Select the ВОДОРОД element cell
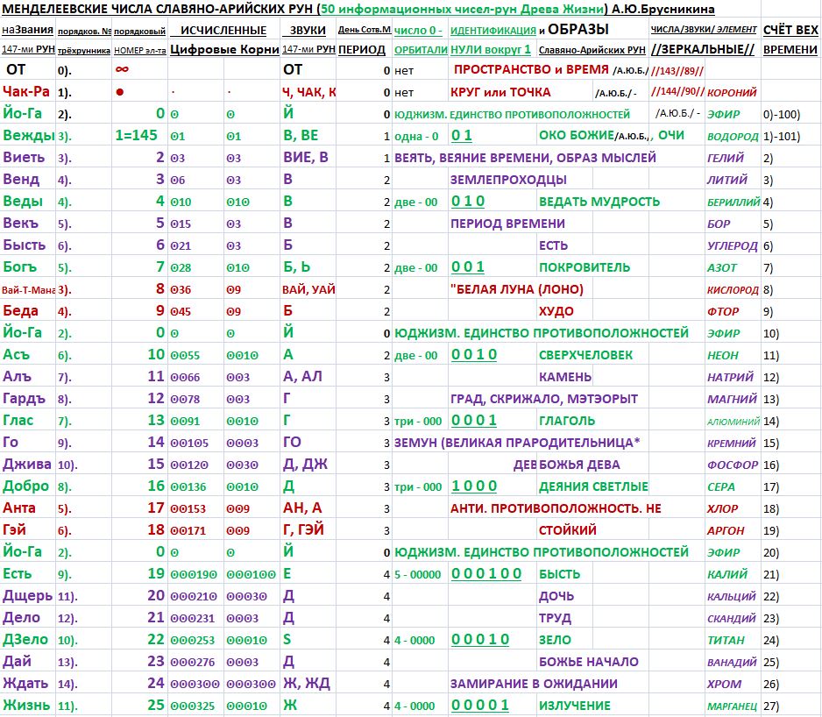This screenshot has width=822, height=717. pyautogui.click(x=732, y=136)
